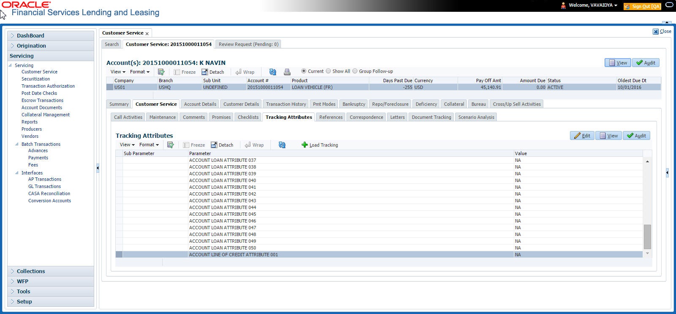This screenshot has height=314, width=676.
Task: Close the Customer Service tab with its x
Action: pyautogui.click(x=147, y=33)
